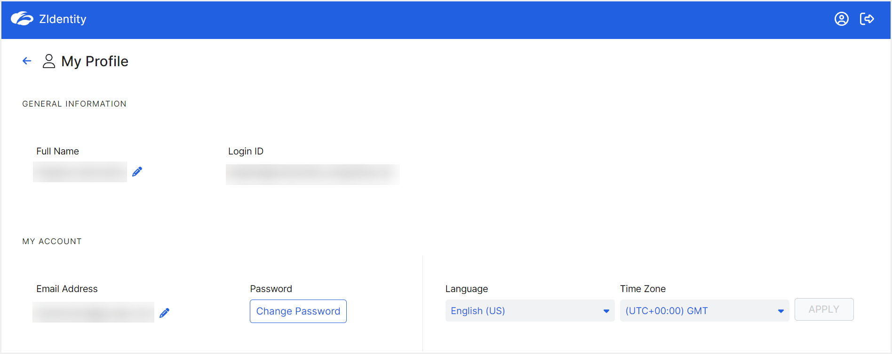Click the ZIdentity cloud logo
The image size is (892, 354).
click(x=22, y=19)
